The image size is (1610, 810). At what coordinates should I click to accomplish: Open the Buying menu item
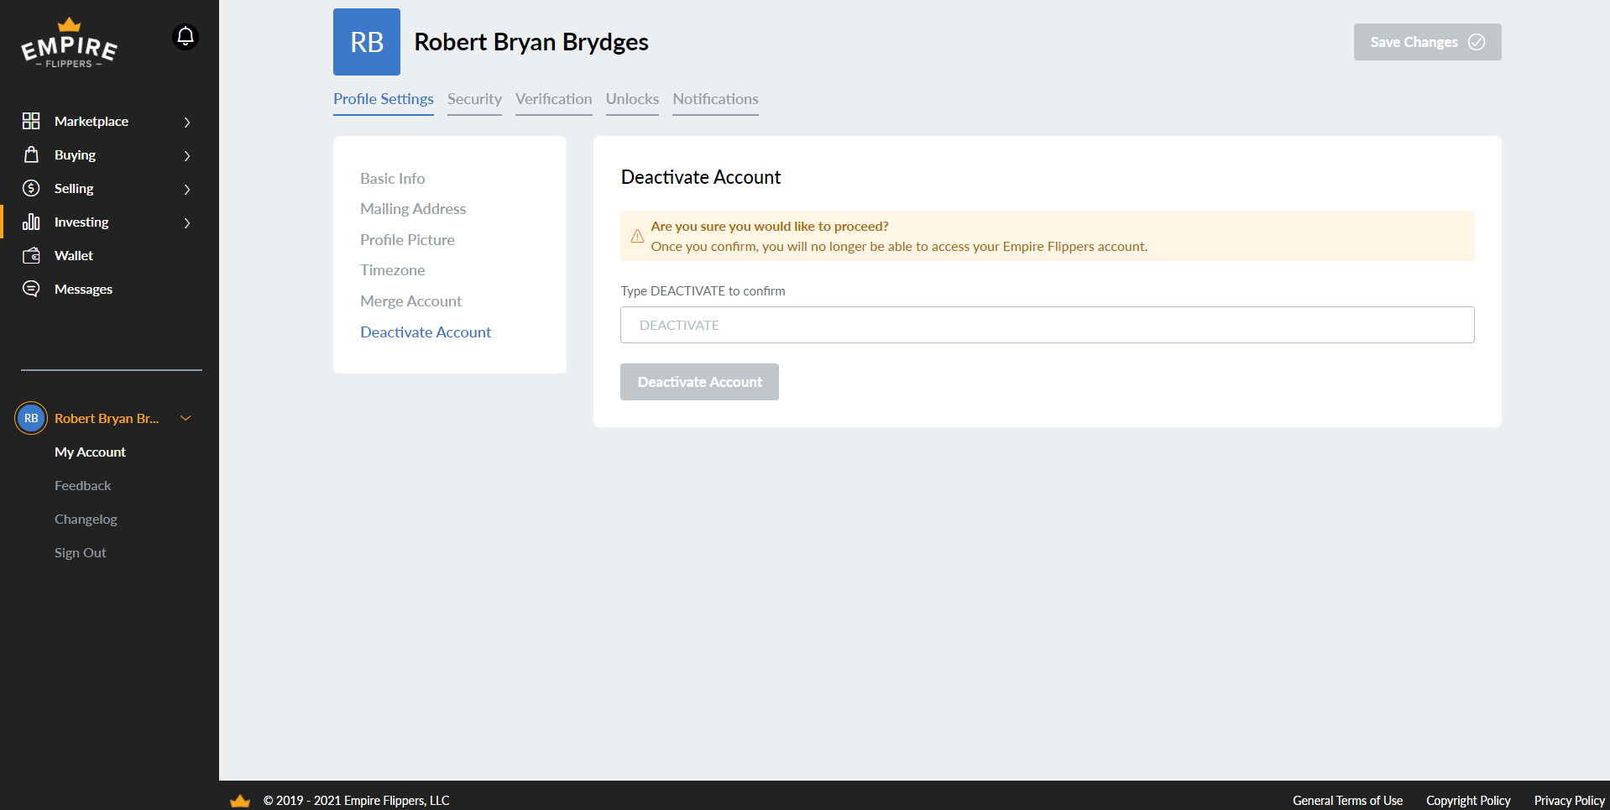pos(75,154)
